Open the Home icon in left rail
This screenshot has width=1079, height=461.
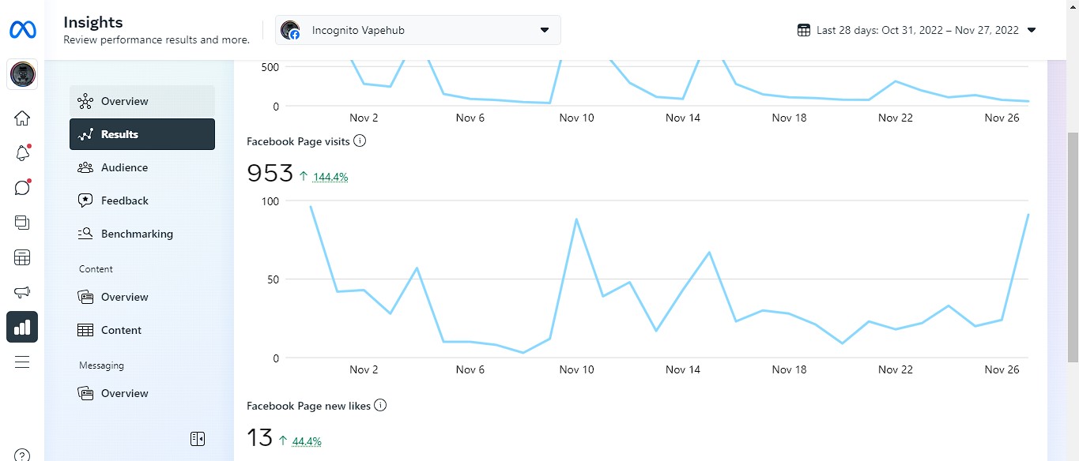click(22, 118)
